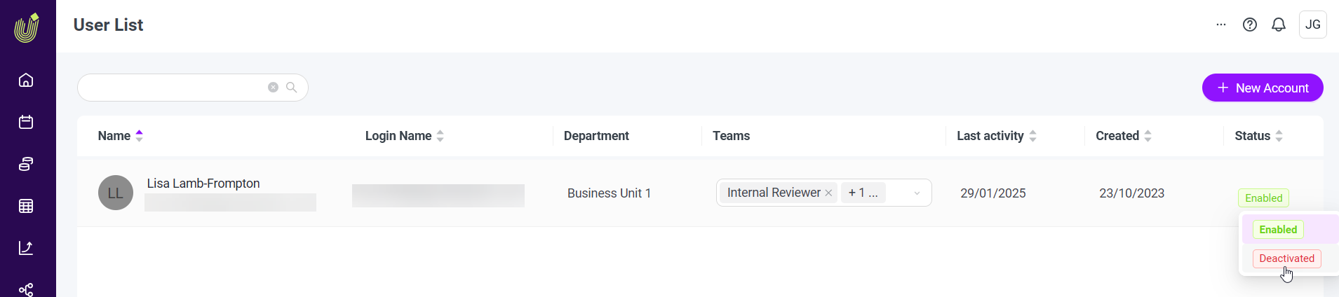Click the Department column header

(596, 136)
